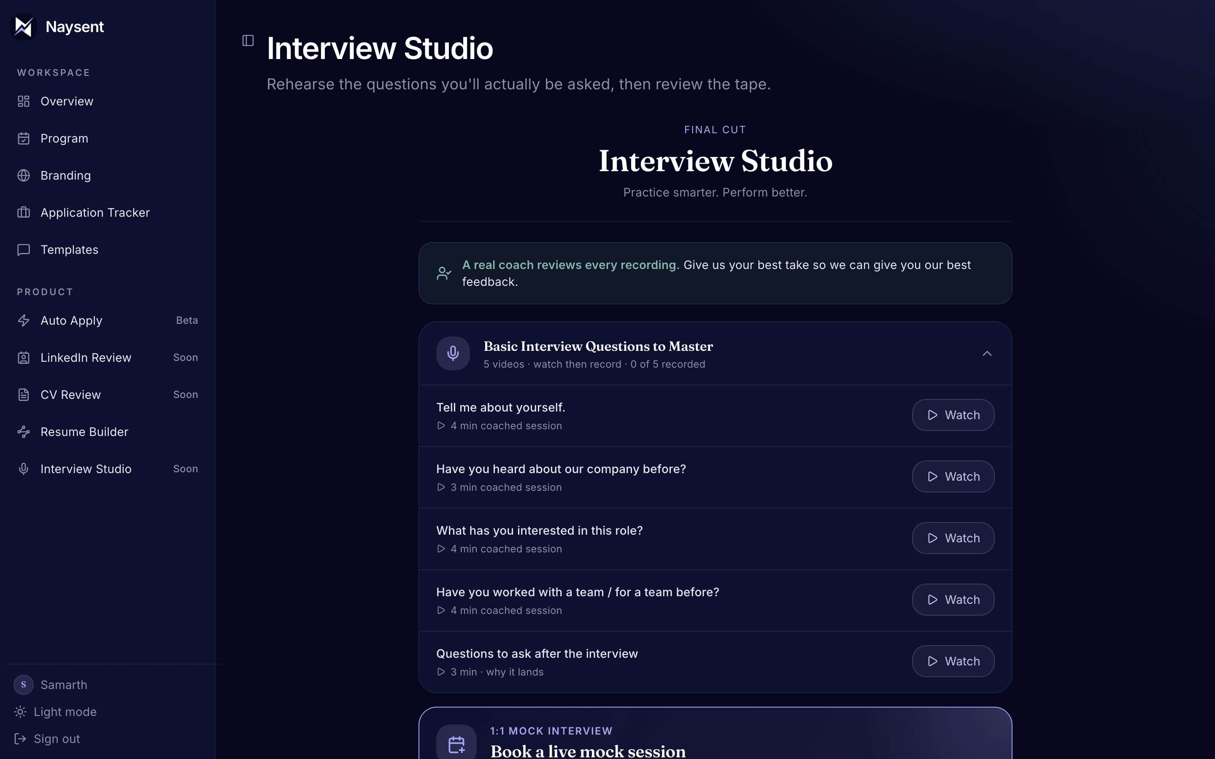
Task: Click the CV Review document icon
Action: click(x=24, y=395)
